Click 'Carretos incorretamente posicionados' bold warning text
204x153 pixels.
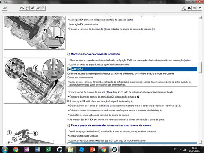[121, 73]
